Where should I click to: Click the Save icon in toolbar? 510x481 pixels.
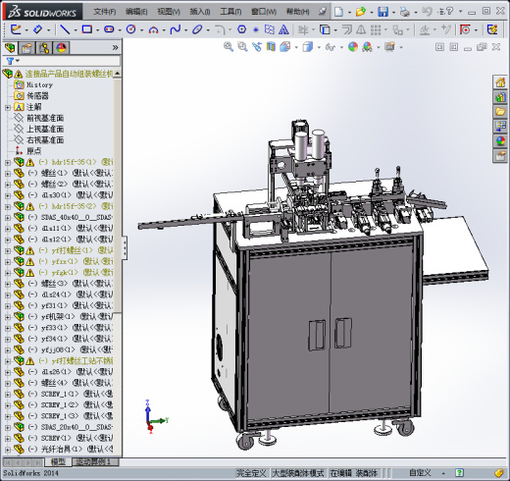[x=382, y=12]
